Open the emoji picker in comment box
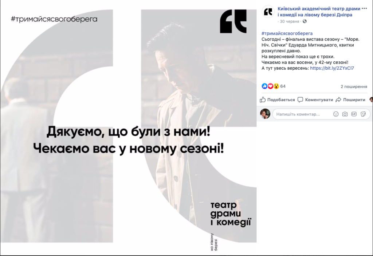Screen dimensions: 373x256 (335, 114)
